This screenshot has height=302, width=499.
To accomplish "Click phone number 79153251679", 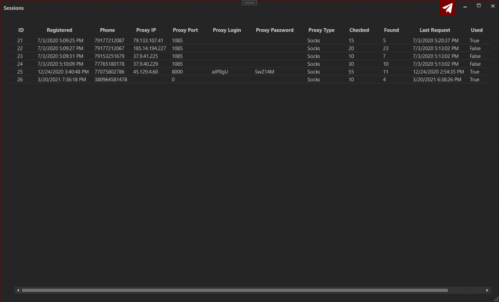I will [x=110, y=56].
